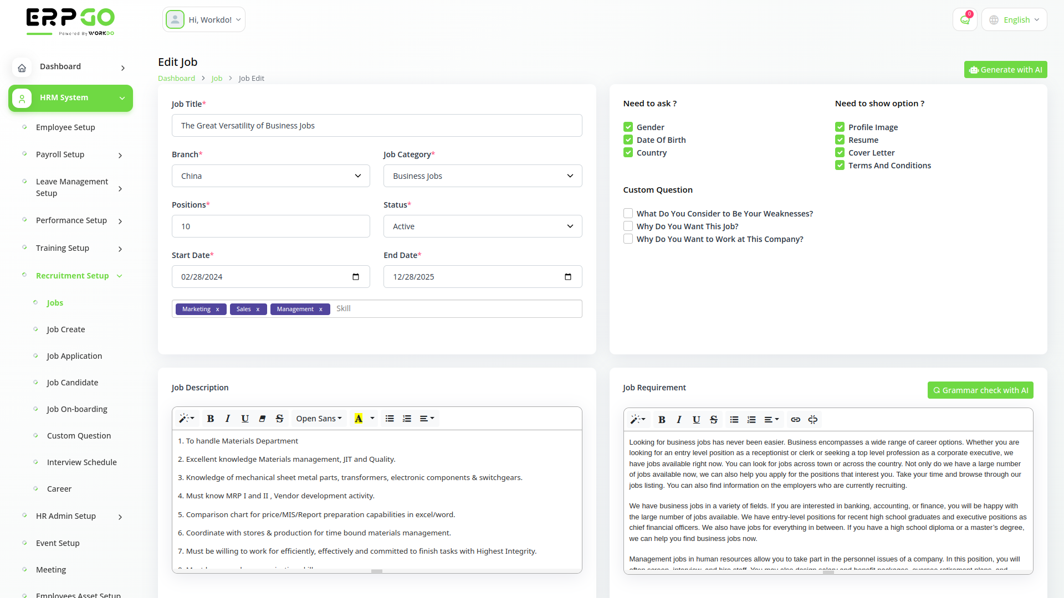Viewport: 1064px width, 598px height.
Task: Insert a numbered list in Job Requirement
Action: pyautogui.click(x=751, y=419)
